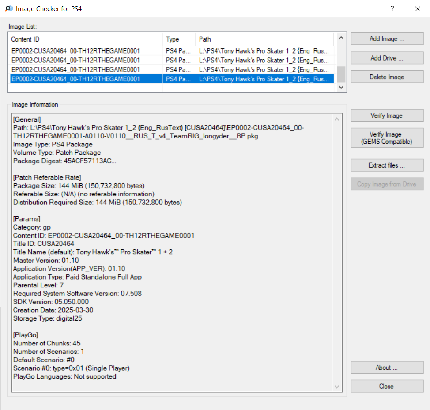Screen dimensions: 430x410
Task: Click the Image Information group label
Action: [x=35, y=105]
